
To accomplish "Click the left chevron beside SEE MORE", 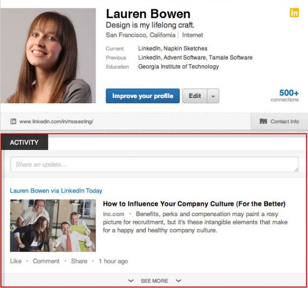I will 131,281.
